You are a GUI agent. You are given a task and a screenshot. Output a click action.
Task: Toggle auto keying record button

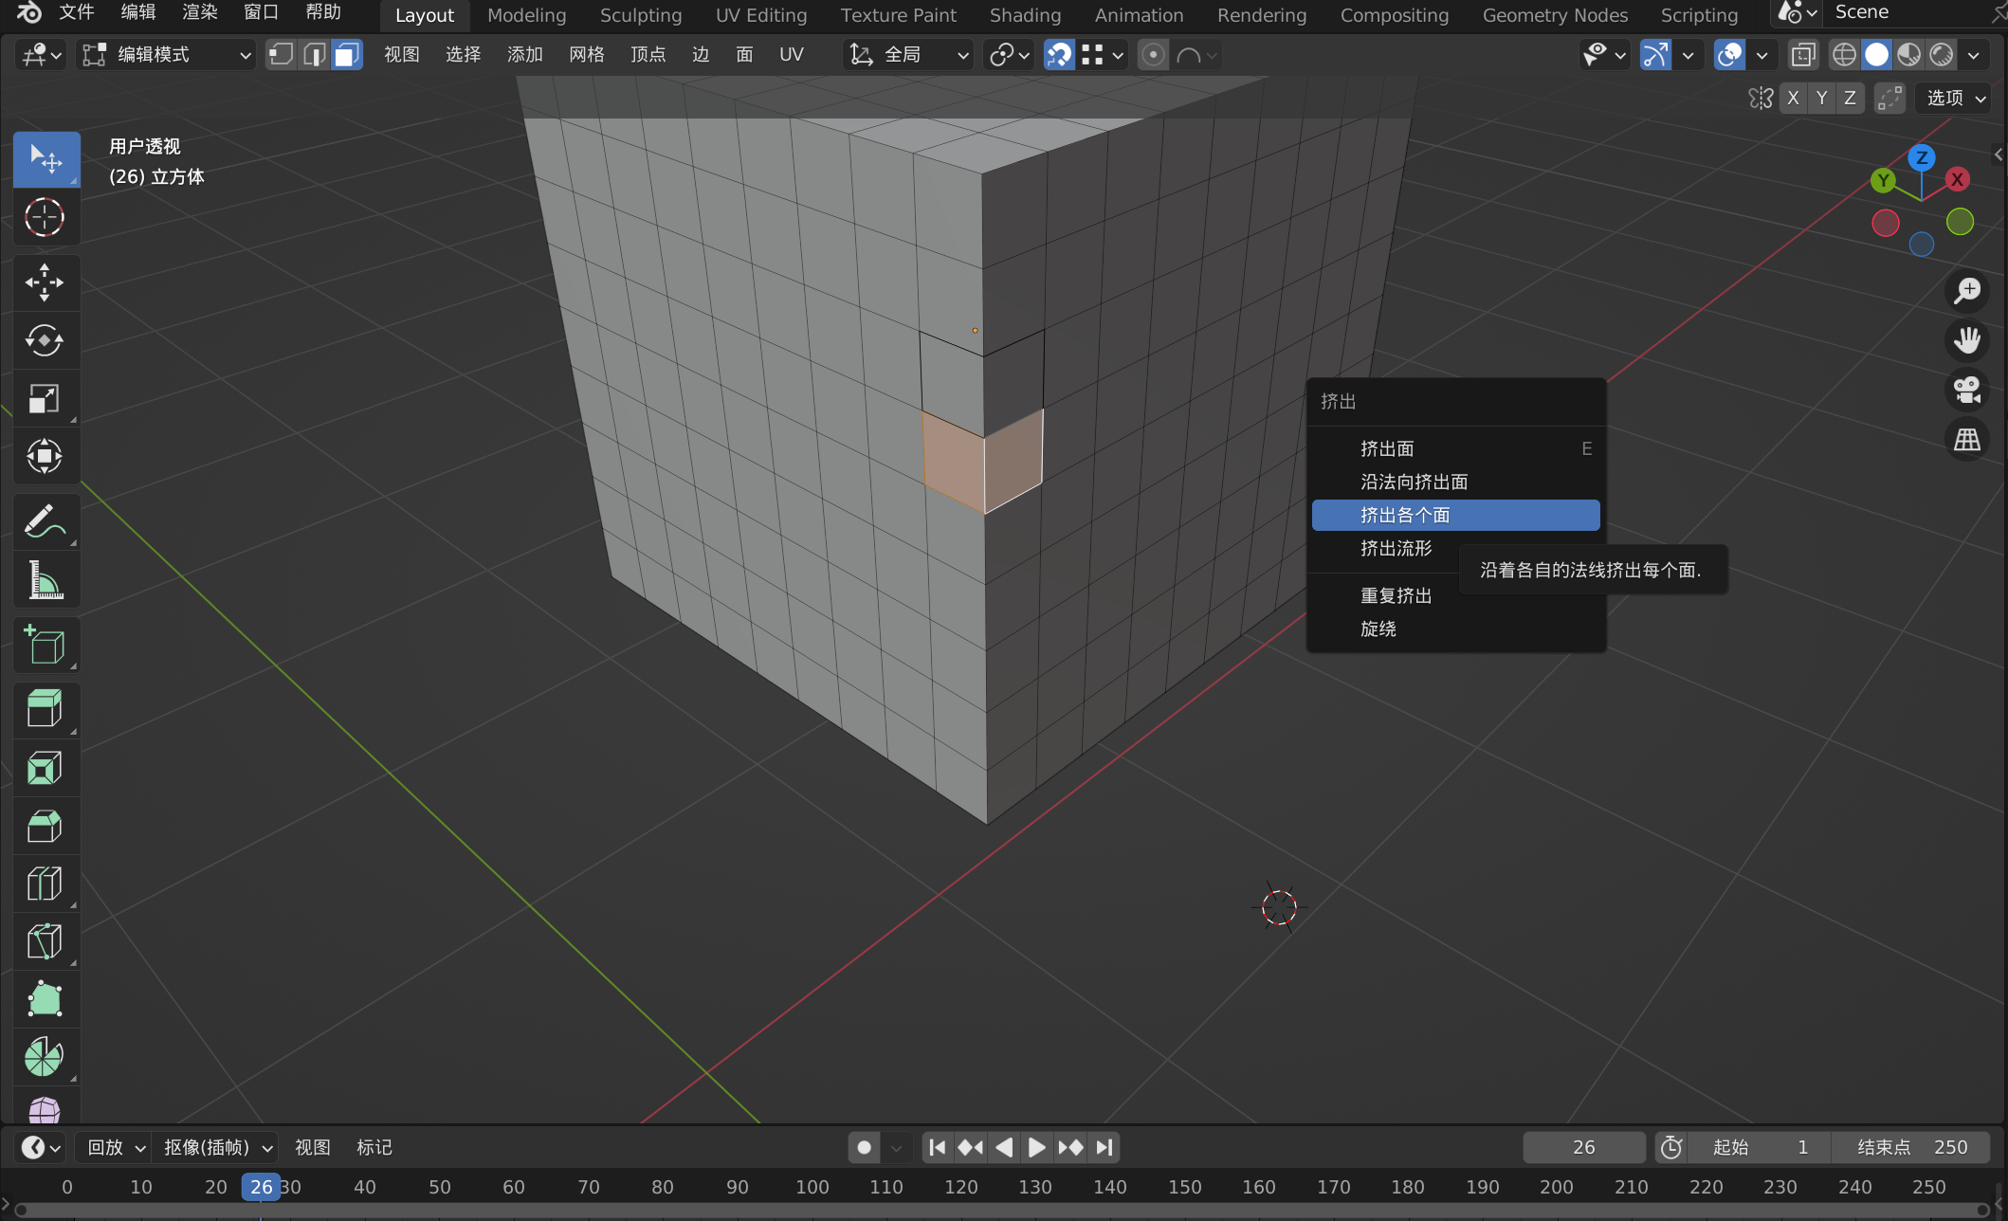(864, 1147)
